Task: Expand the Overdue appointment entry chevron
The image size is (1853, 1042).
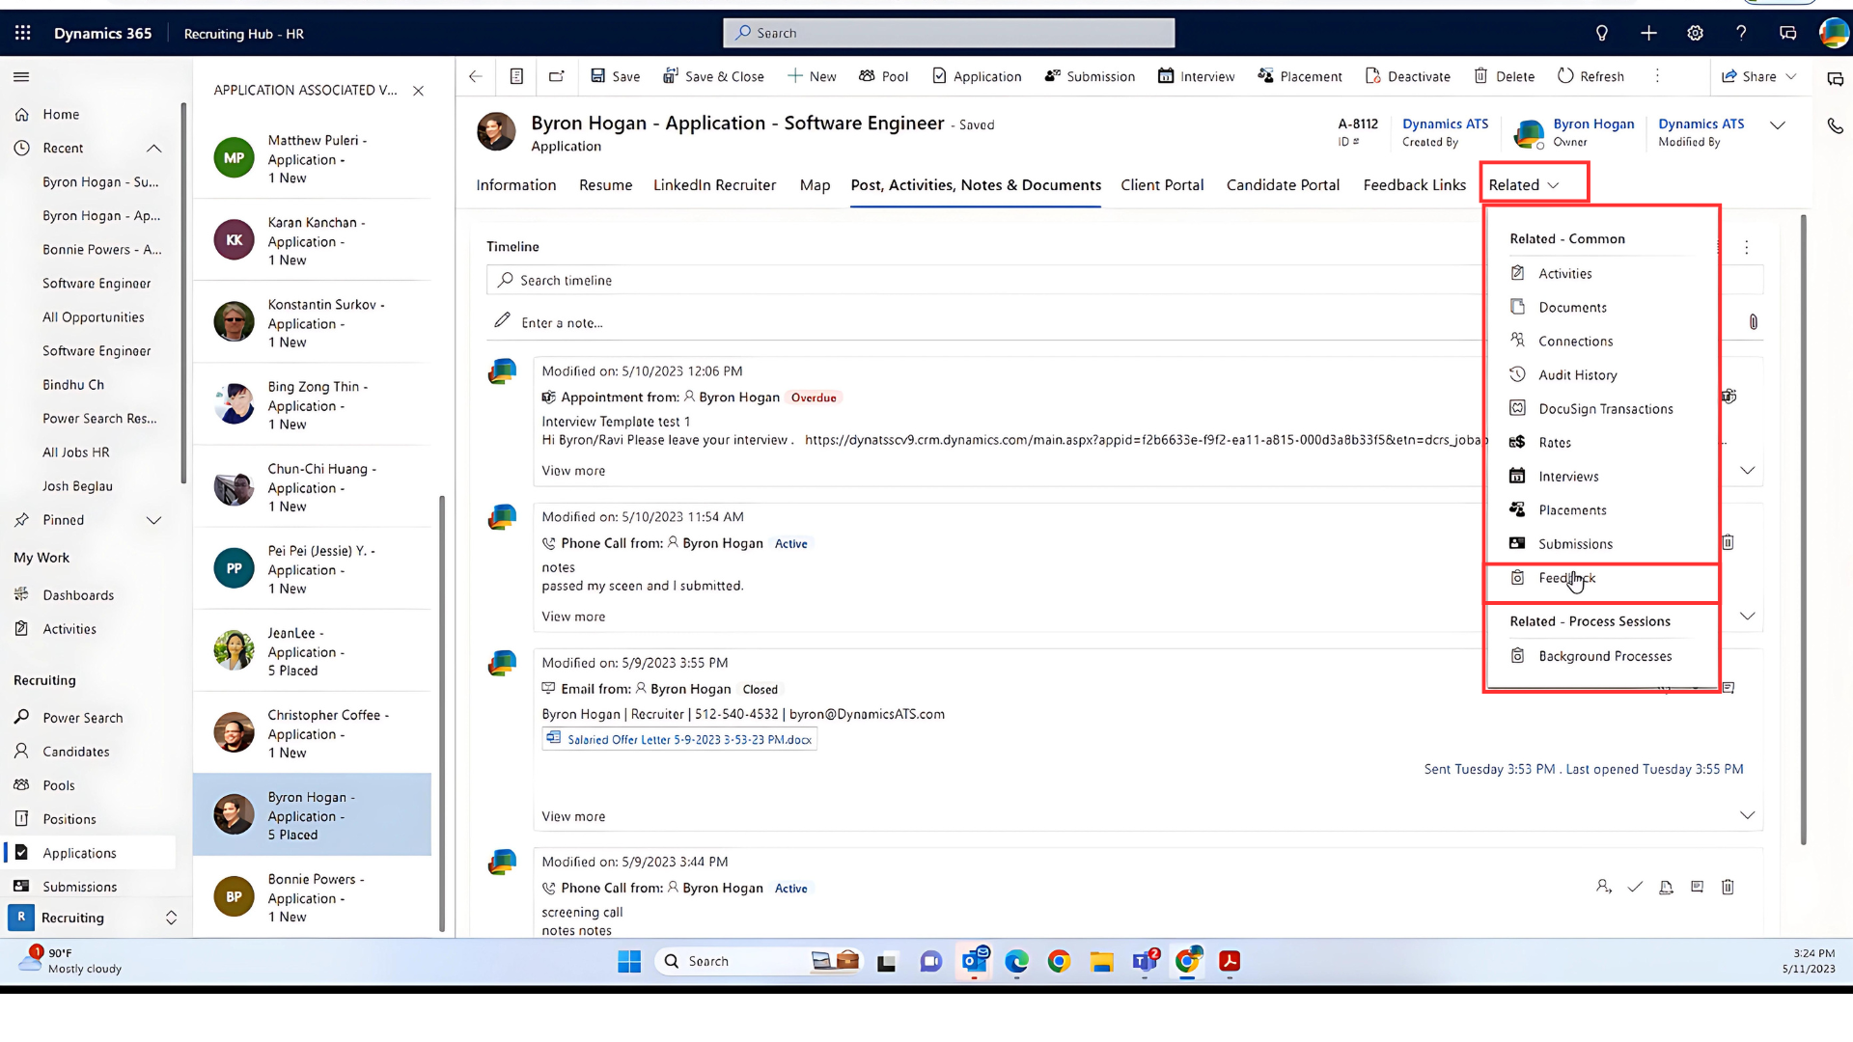Action: (1747, 471)
